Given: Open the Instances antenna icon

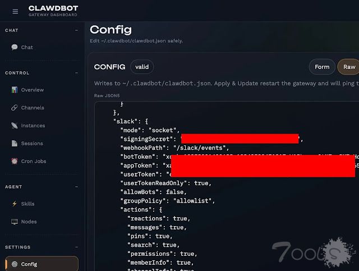Looking at the screenshot, I should click(15, 126).
